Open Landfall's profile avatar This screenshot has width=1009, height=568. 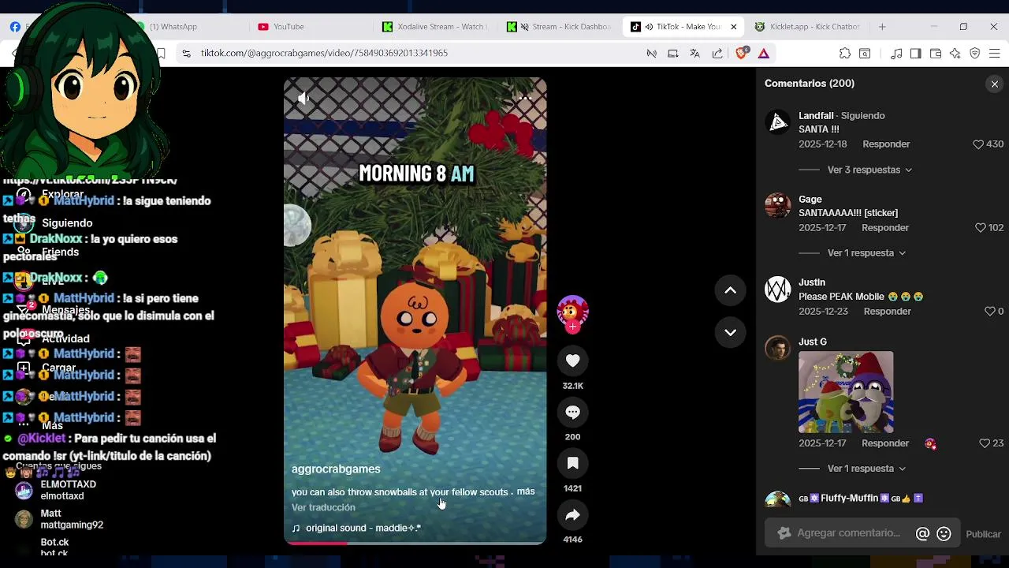coord(777,121)
